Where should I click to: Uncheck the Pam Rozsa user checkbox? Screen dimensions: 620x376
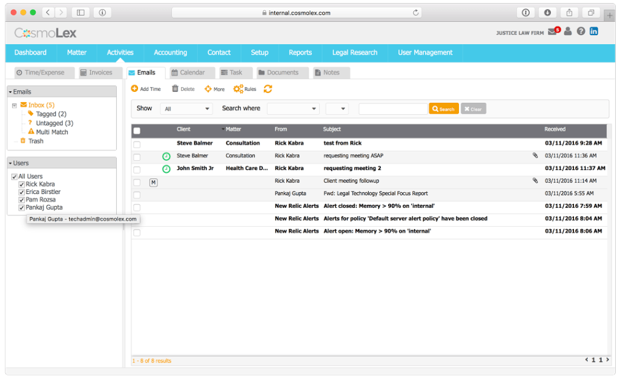22,200
